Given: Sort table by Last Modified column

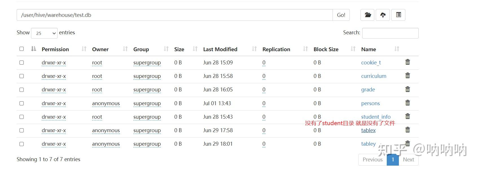Looking at the screenshot, I should click(220, 49).
